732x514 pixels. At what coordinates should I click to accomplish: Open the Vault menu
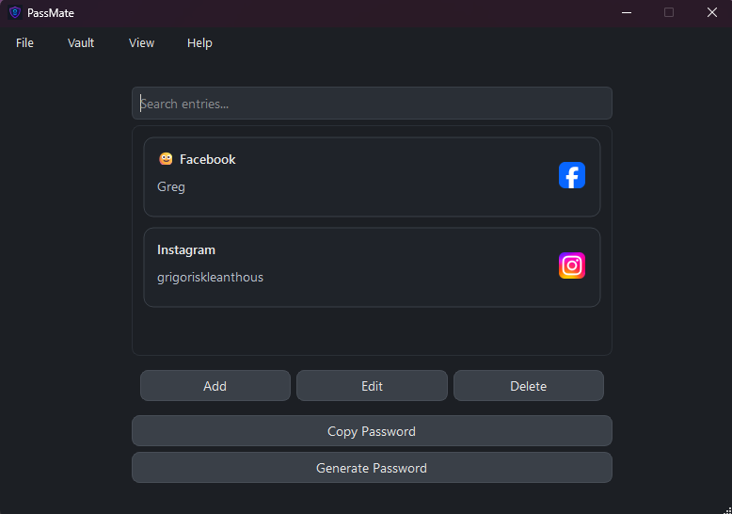pyautogui.click(x=81, y=43)
